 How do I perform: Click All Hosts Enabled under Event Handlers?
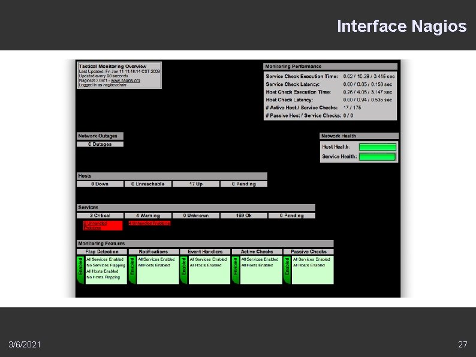(x=206, y=265)
